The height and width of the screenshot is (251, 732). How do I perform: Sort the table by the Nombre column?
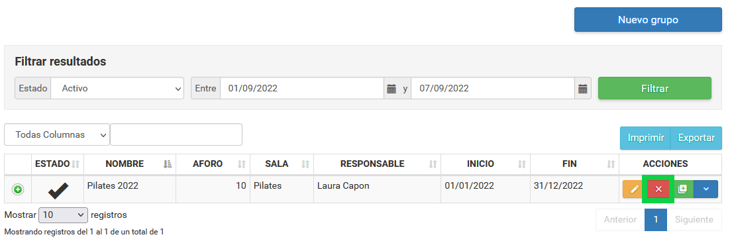tap(130, 164)
